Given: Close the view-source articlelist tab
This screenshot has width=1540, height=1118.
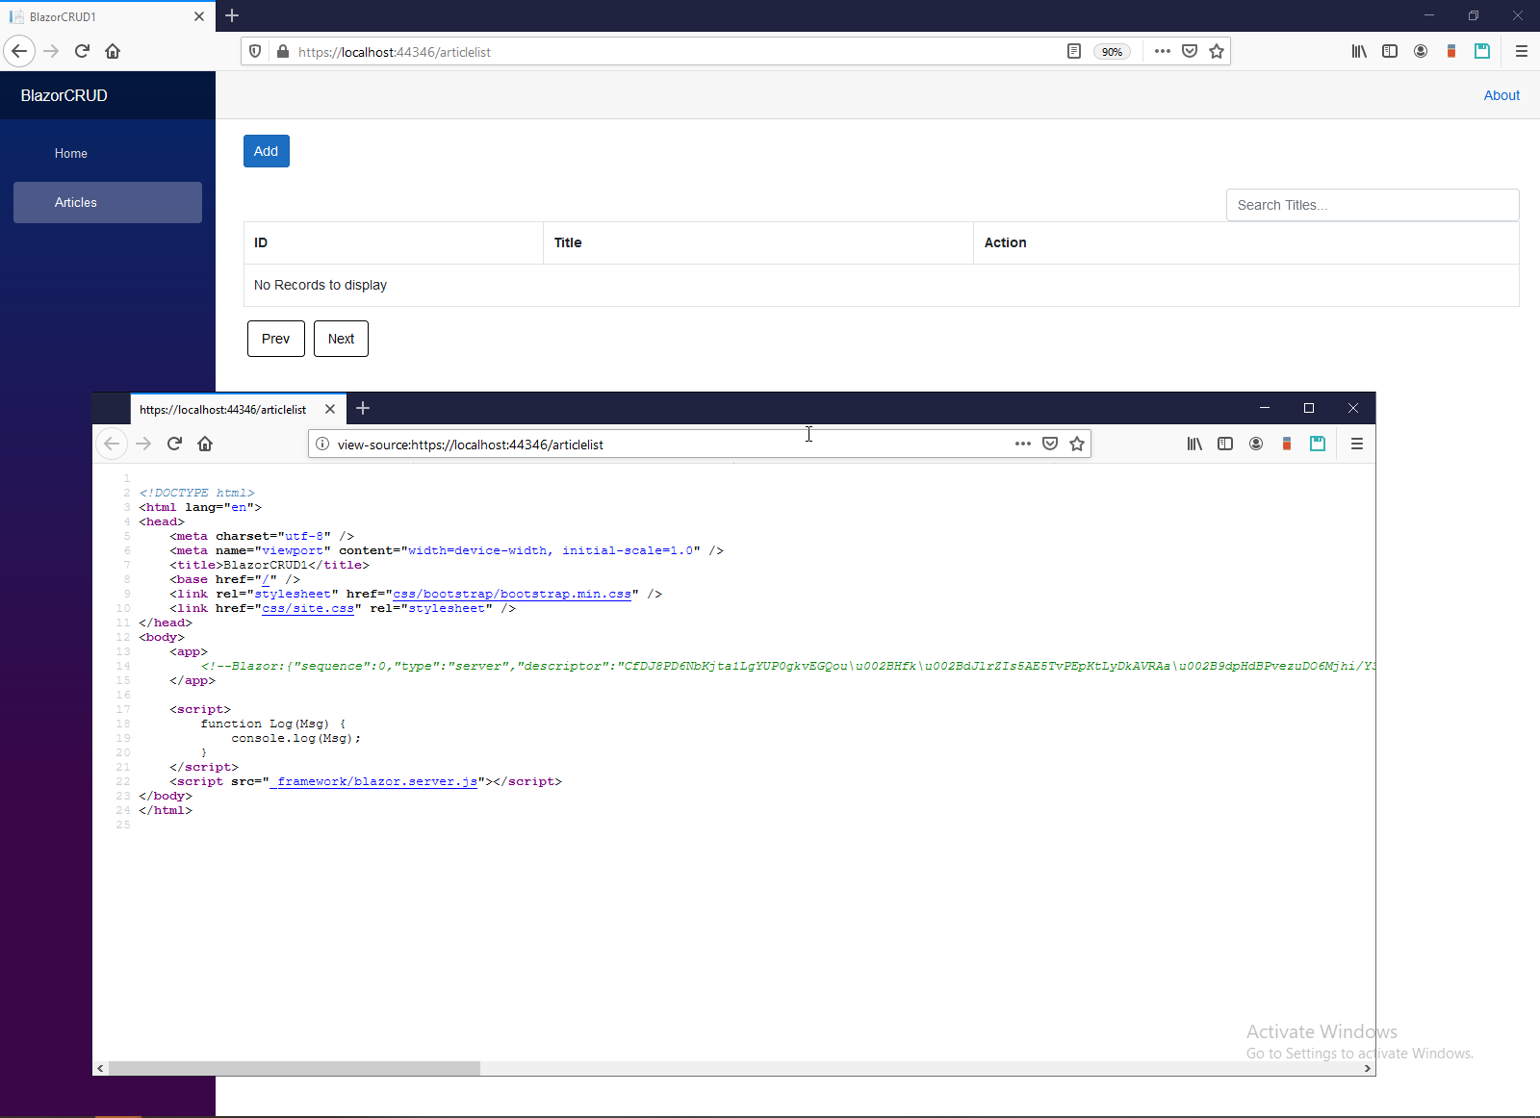Looking at the screenshot, I should click(x=330, y=409).
